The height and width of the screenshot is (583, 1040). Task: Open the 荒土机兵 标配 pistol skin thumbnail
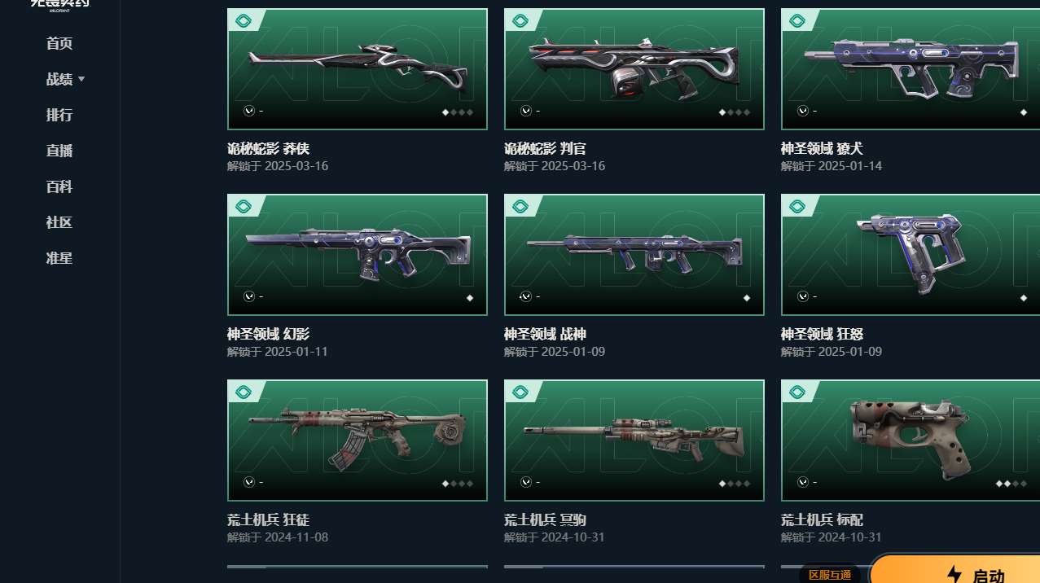click(x=911, y=441)
